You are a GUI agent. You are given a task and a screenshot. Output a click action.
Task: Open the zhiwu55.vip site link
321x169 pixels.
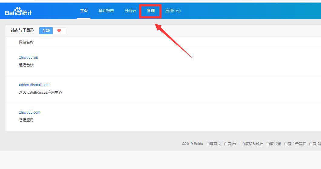tap(28, 57)
